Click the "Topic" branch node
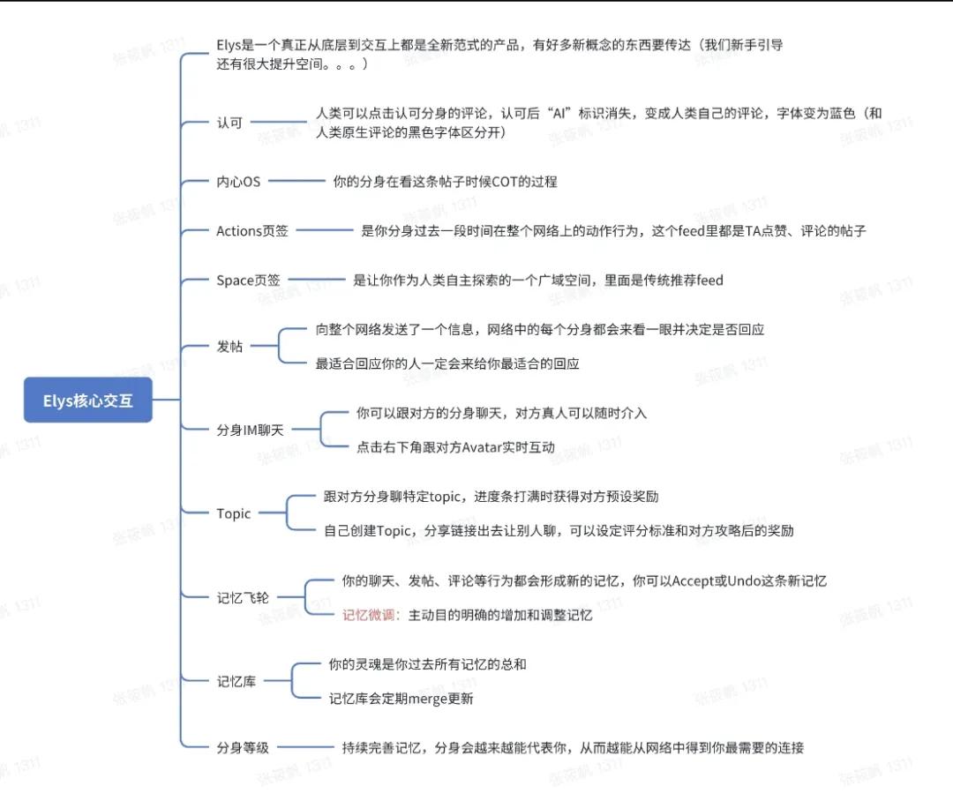The image size is (953, 801). pos(233,513)
